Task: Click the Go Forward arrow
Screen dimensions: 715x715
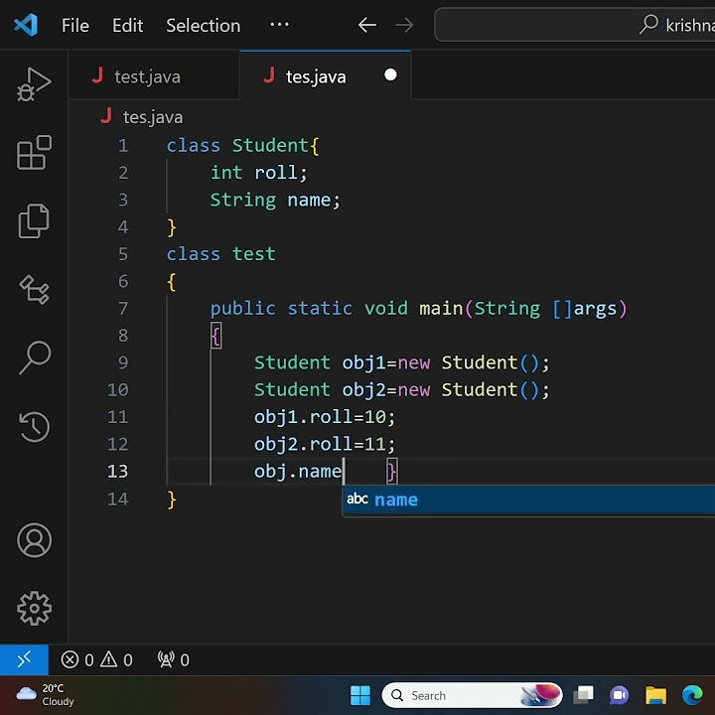Action: (x=404, y=25)
